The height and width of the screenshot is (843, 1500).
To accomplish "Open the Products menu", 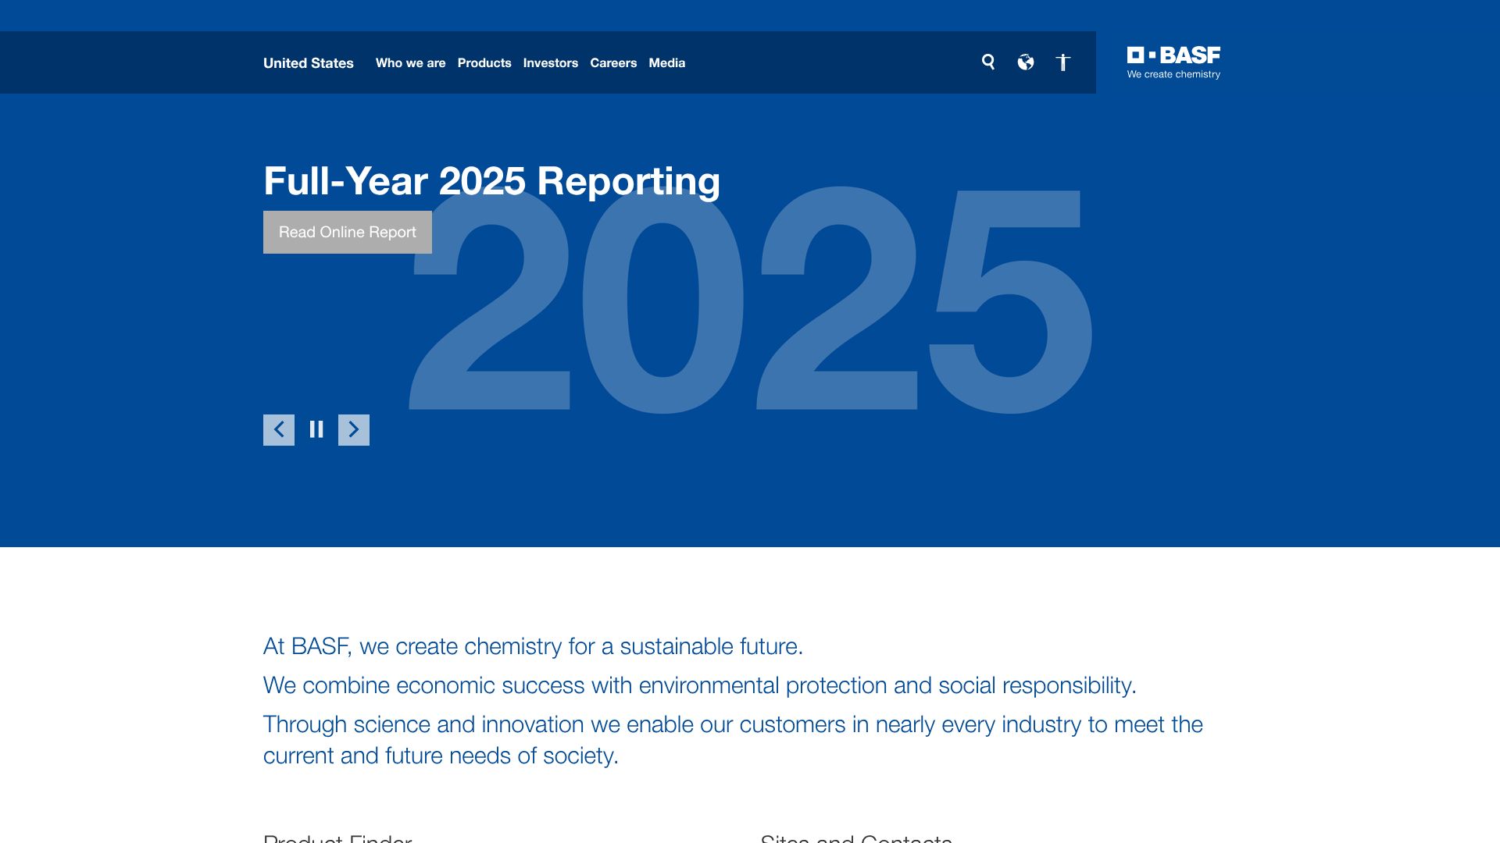I will [484, 63].
